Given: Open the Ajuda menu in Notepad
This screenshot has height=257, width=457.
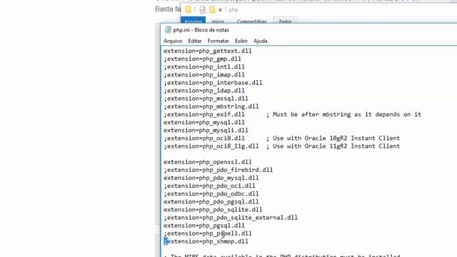Looking at the screenshot, I should (x=260, y=41).
